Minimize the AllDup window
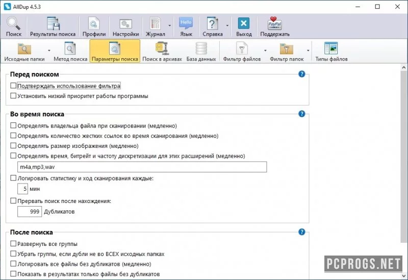Viewport: 408px width, 280px height. [x=358, y=7]
